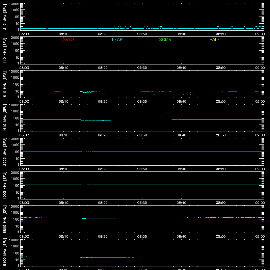
Task: Click the 100 tick on the 15400 MHz axis
Action: point(16,253)
